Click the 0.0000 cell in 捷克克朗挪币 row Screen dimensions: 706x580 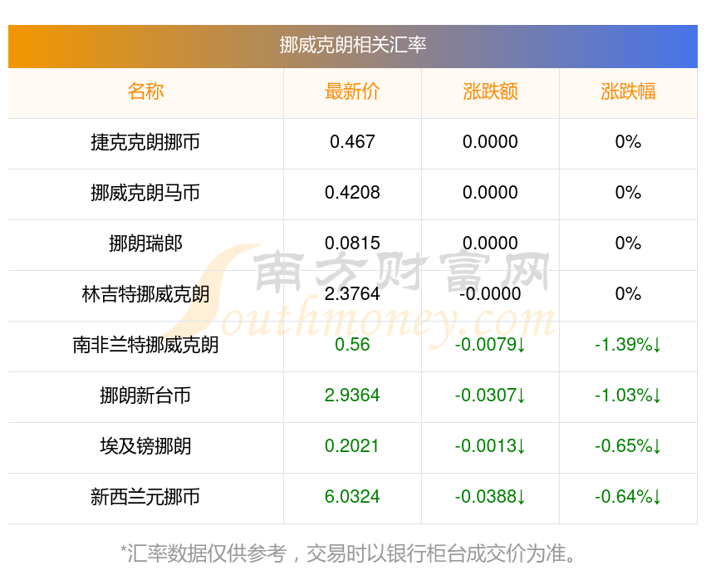(490, 142)
